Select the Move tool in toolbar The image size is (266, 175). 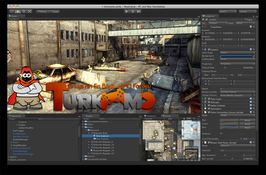click(x=18, y=12)
